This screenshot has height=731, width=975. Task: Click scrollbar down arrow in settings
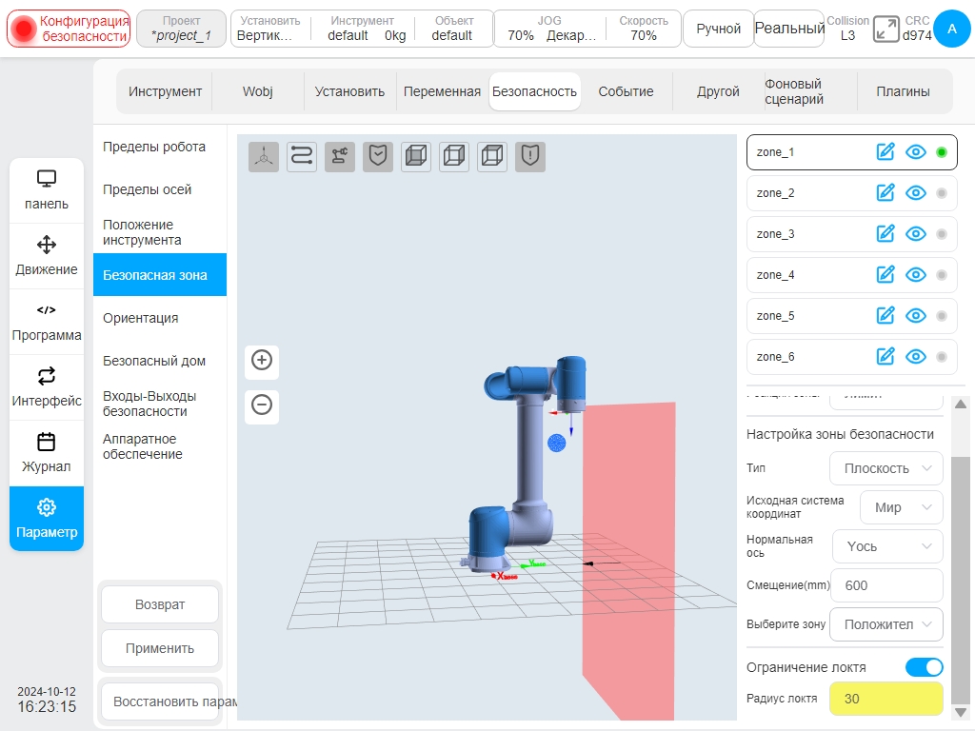click(960, 712)
